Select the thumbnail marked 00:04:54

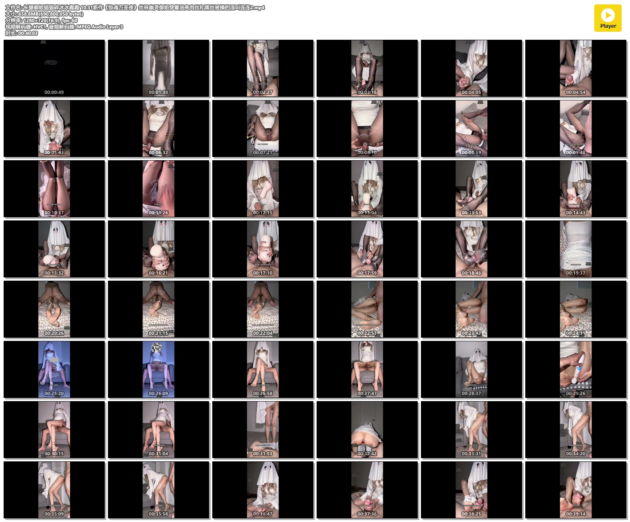pyautogui.click(x=576, y=68)
